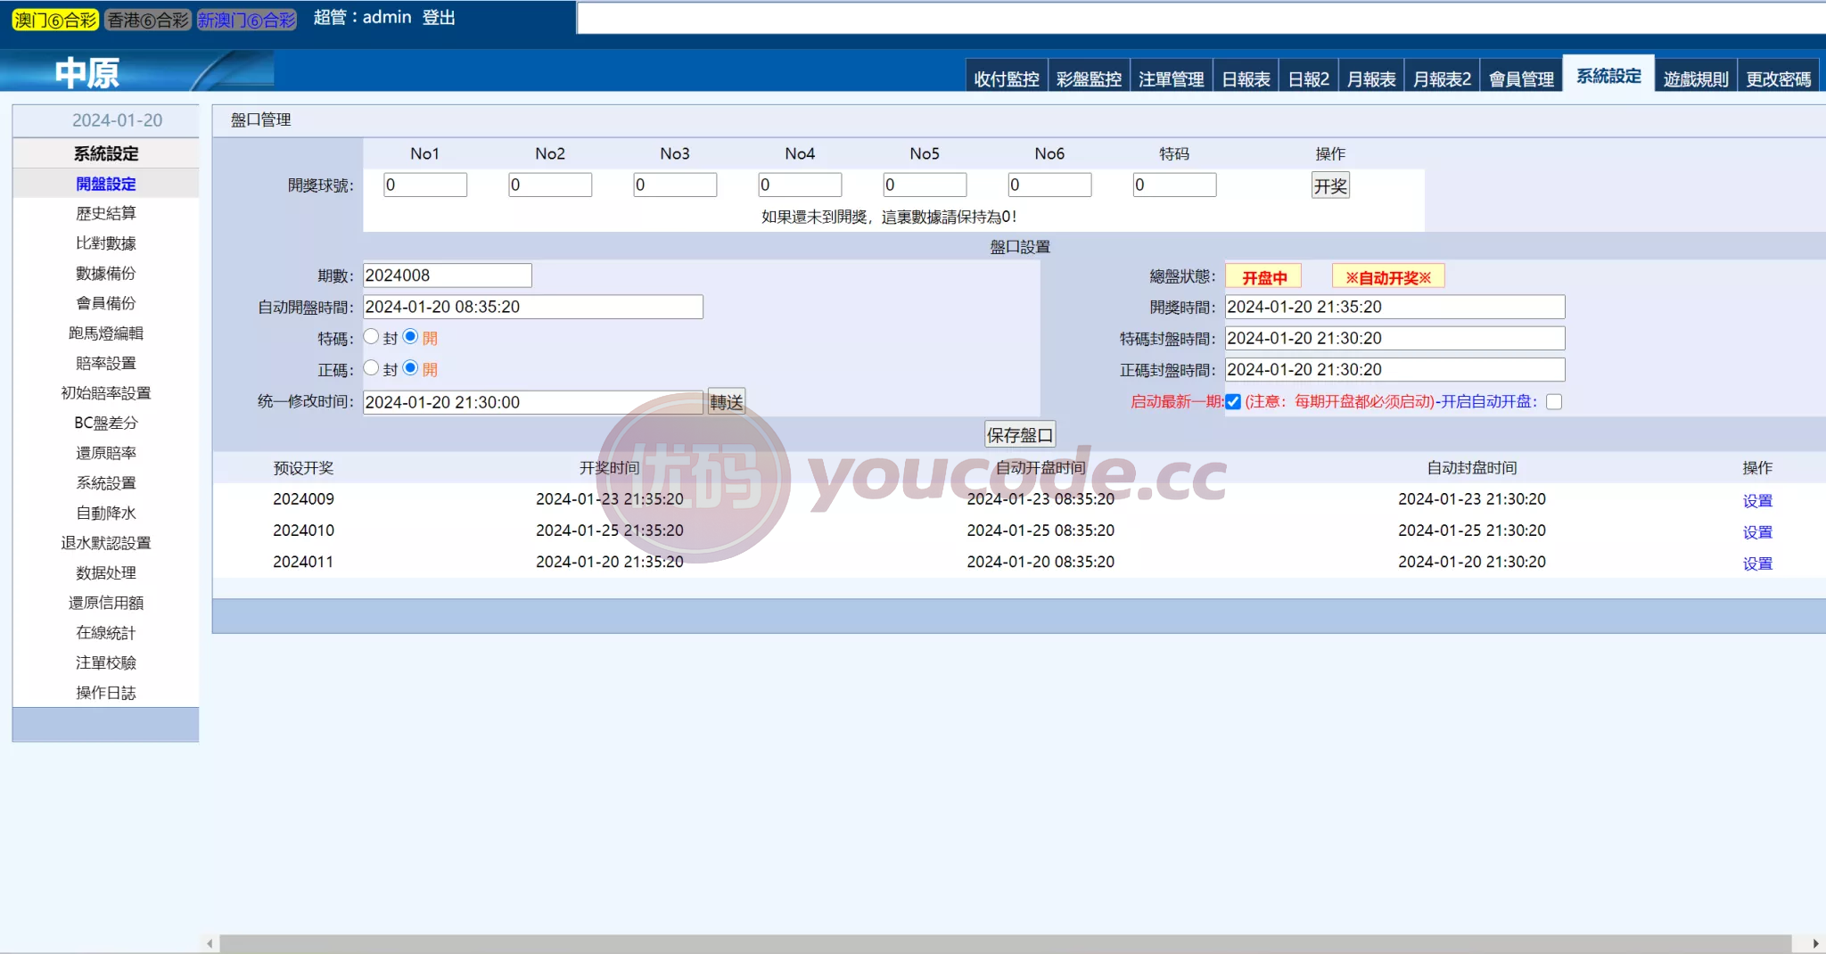Switch to 香港⑥合彩 lottery
Viewport: 1826px width, 954px height.
[x=148, y=20]
